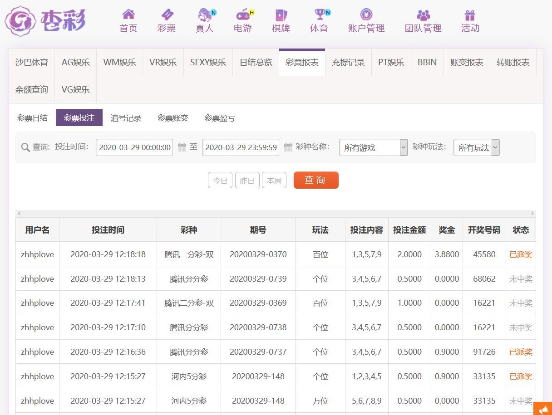Open the 活动 gift box icon

pyautogui.click(x=470, y=15)
